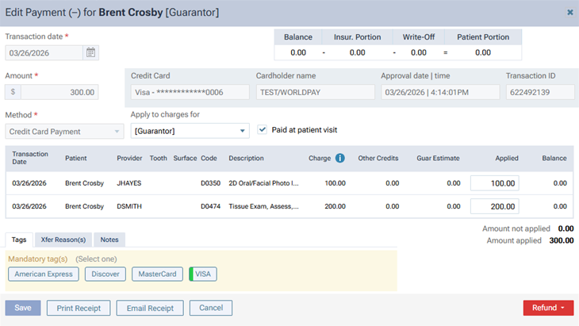Pick the Discover tag
The width and height of the screenshot is (579, 326).
click(105, 274)
